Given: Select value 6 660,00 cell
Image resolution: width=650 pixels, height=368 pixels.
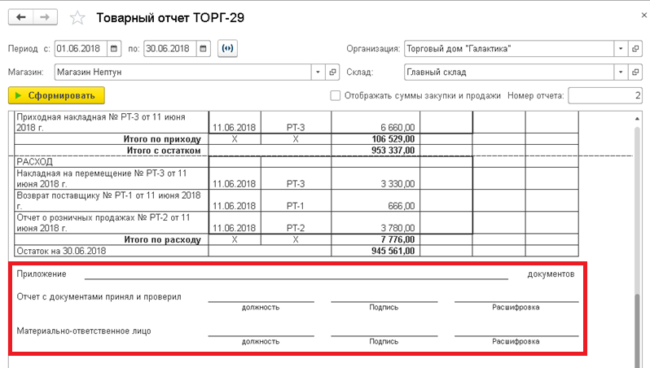Looking at the screenshot, I should coord(376,122).
